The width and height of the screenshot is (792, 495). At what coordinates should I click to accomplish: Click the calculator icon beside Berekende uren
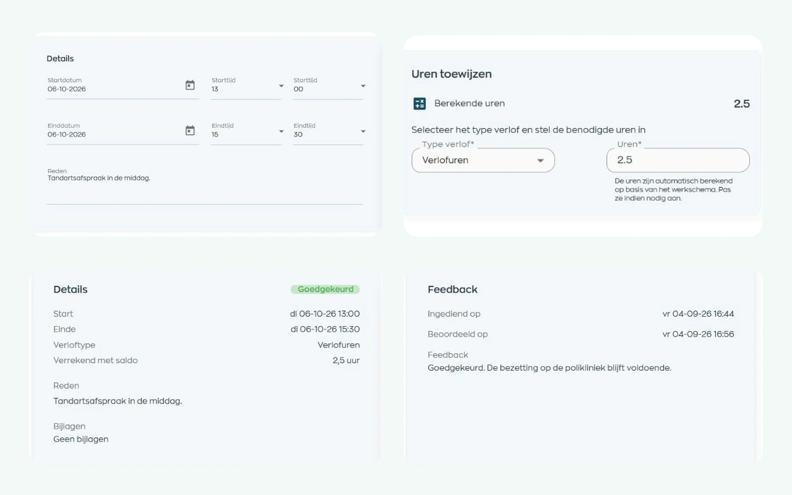[x=420, y=103]
